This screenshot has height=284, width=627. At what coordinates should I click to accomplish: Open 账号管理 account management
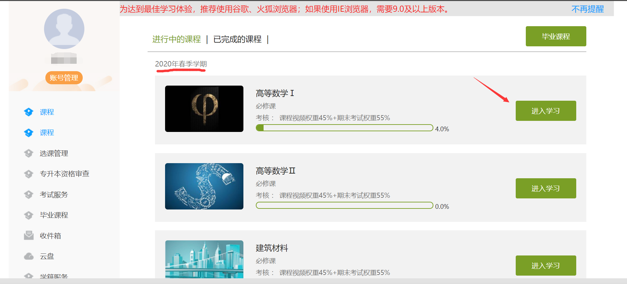pyautogui.click(x=64, y=78)
